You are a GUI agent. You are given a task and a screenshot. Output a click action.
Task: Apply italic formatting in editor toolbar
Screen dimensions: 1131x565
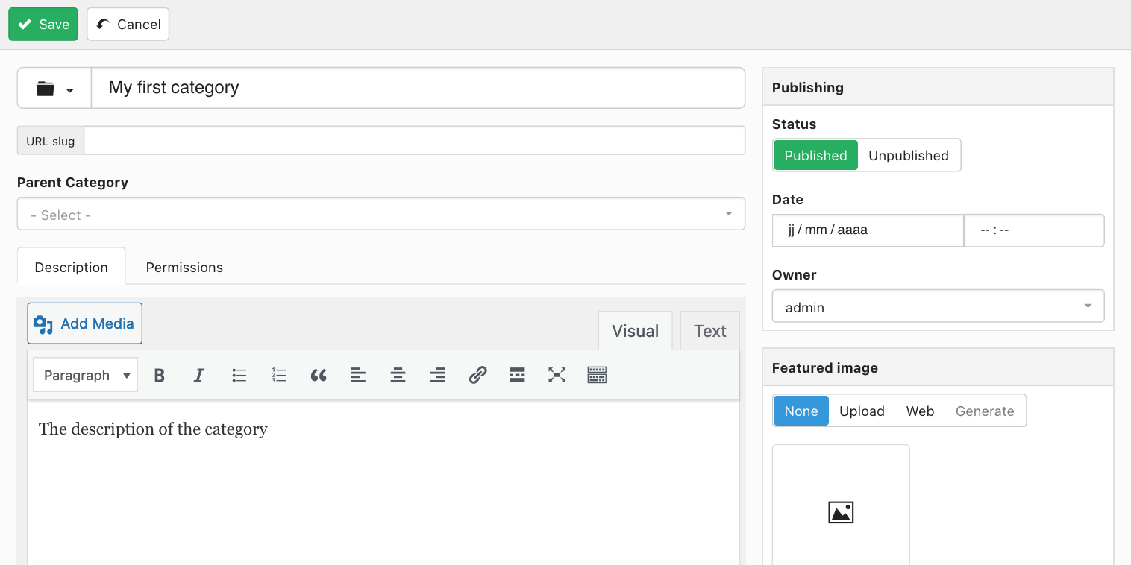pos(199,376)
